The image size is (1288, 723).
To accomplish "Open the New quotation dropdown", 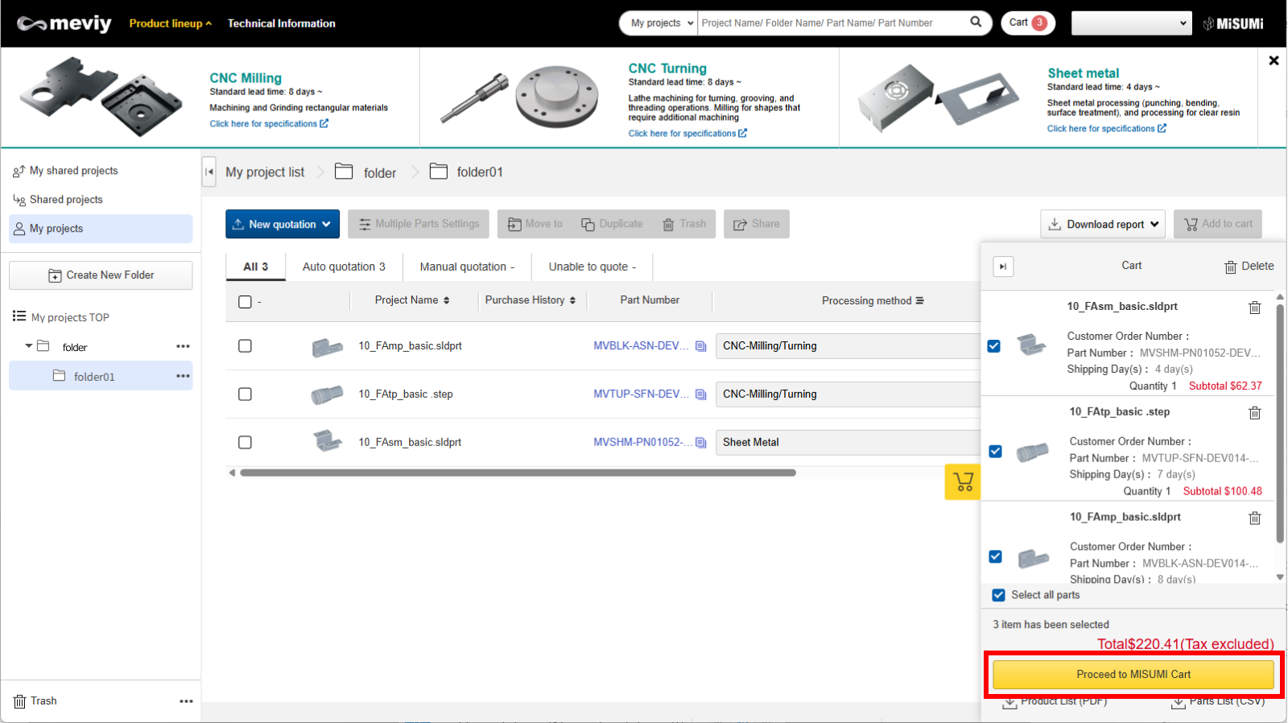I will click(x=283, y=225).
